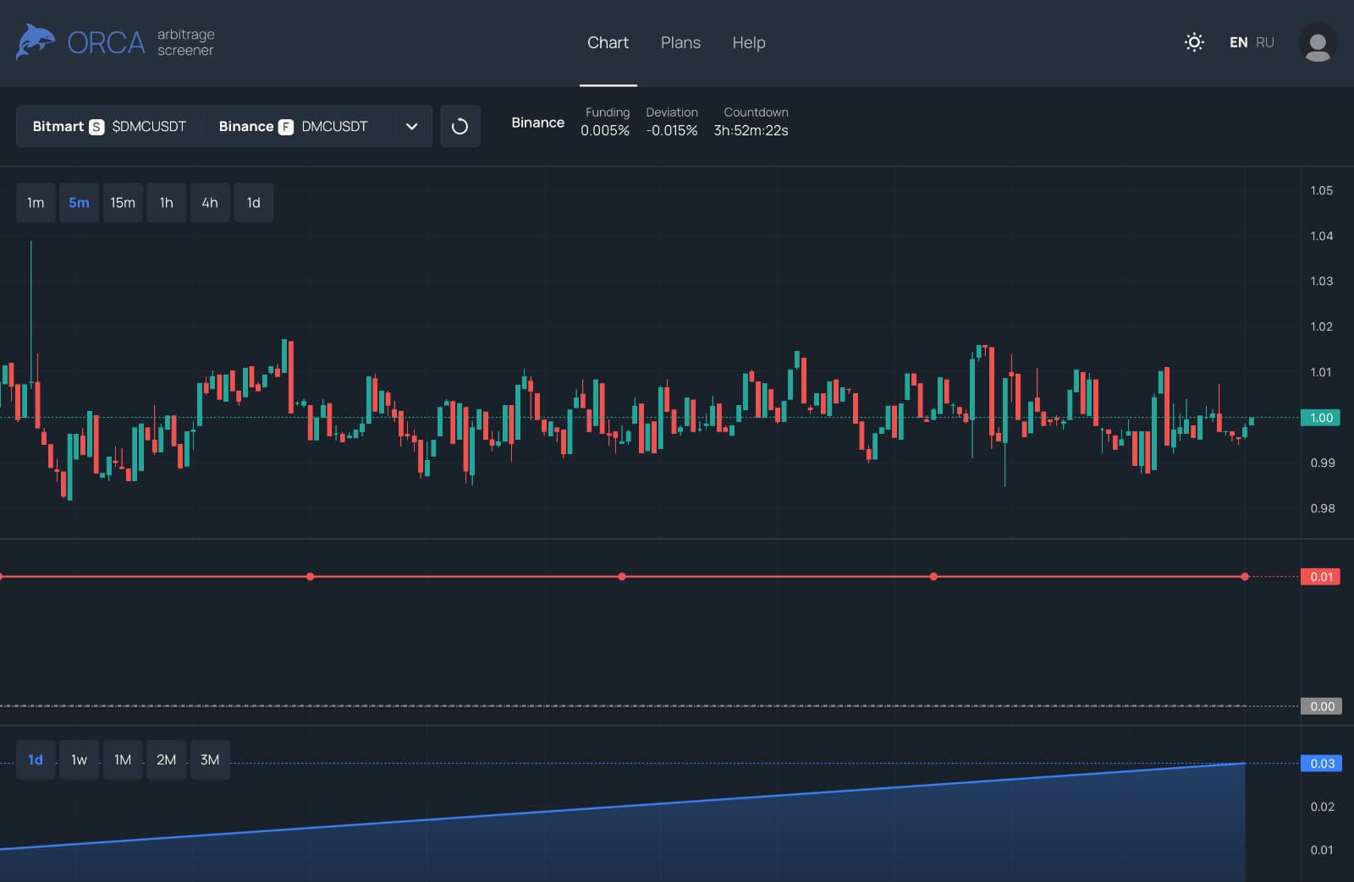The height and width of the screenshot is (882, 1354).
Task: Select the 3M funding history range
Action: point(210,759)
